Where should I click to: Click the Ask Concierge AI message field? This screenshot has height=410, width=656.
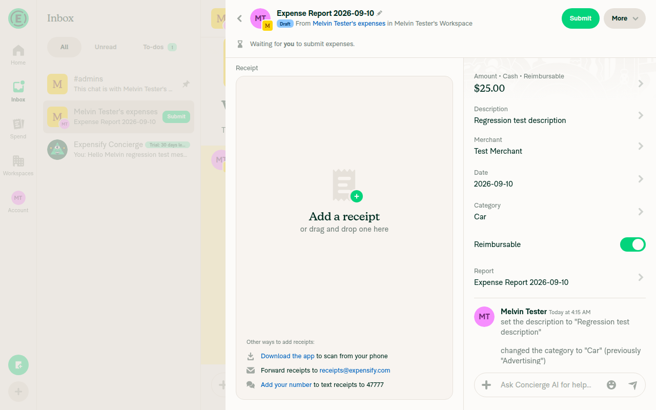548,385
